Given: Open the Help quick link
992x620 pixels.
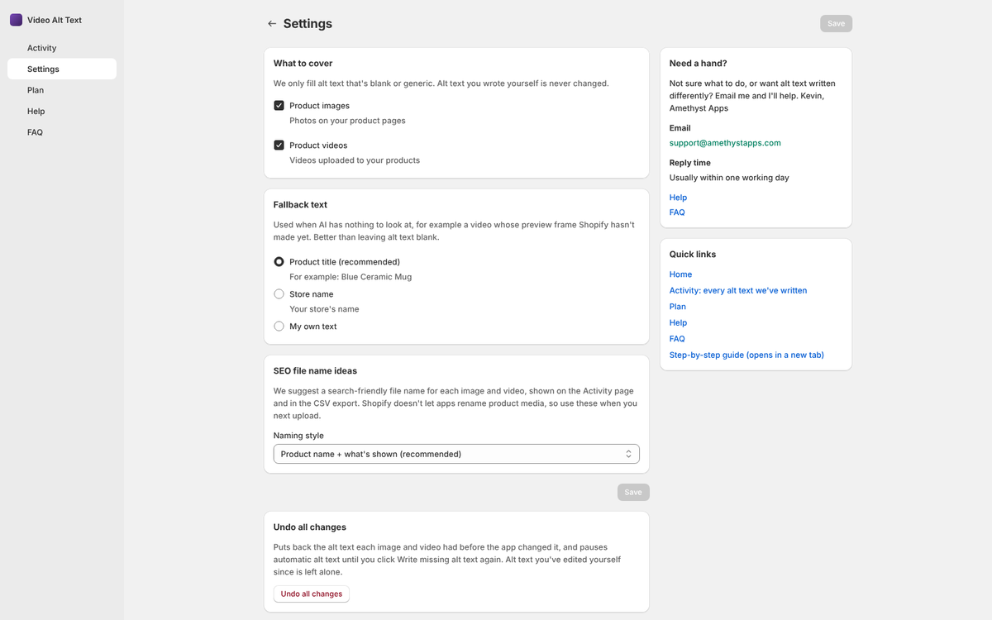Looking at the screenshot, I should click(x=678, y=323).
